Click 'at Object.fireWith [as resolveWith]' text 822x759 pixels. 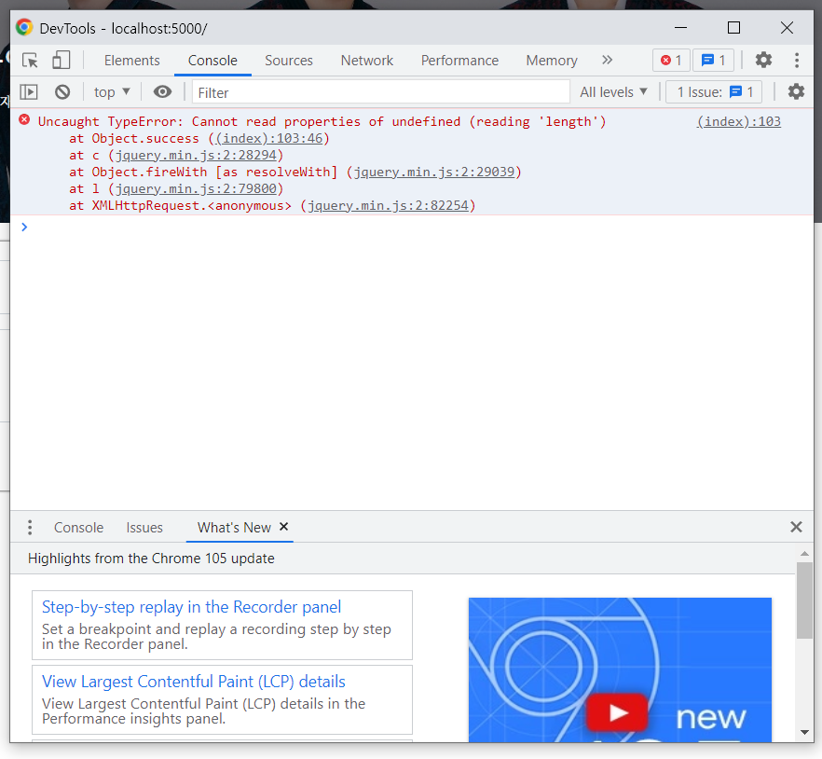point(203,172)
